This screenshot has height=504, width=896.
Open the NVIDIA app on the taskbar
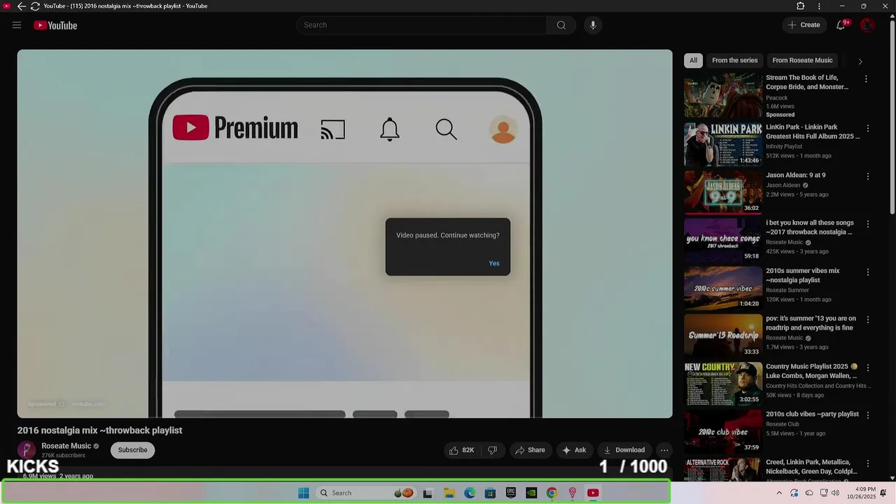(x=531, y=493)
